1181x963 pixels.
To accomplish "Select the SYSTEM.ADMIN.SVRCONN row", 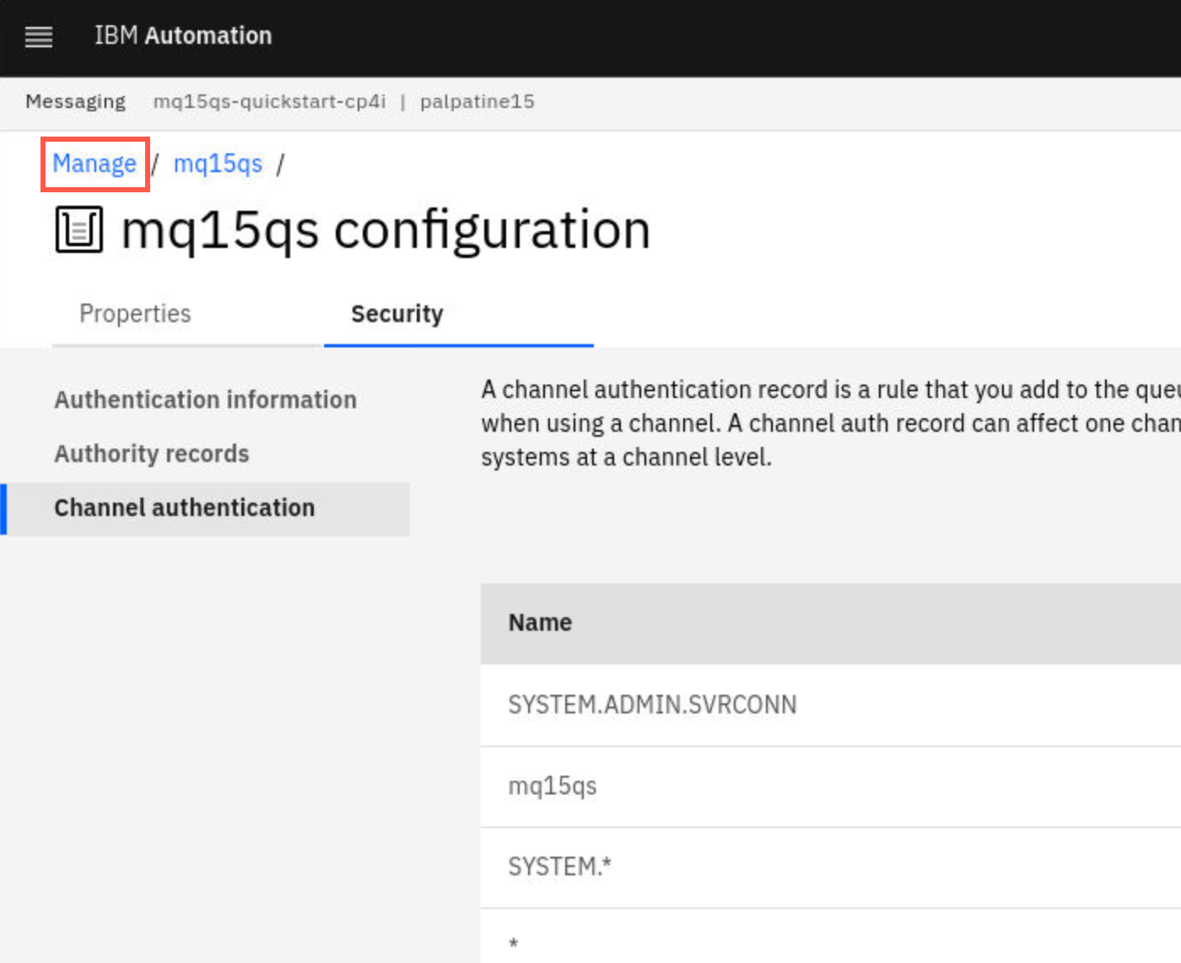I will pyautogui.click(x=831, y=705).
